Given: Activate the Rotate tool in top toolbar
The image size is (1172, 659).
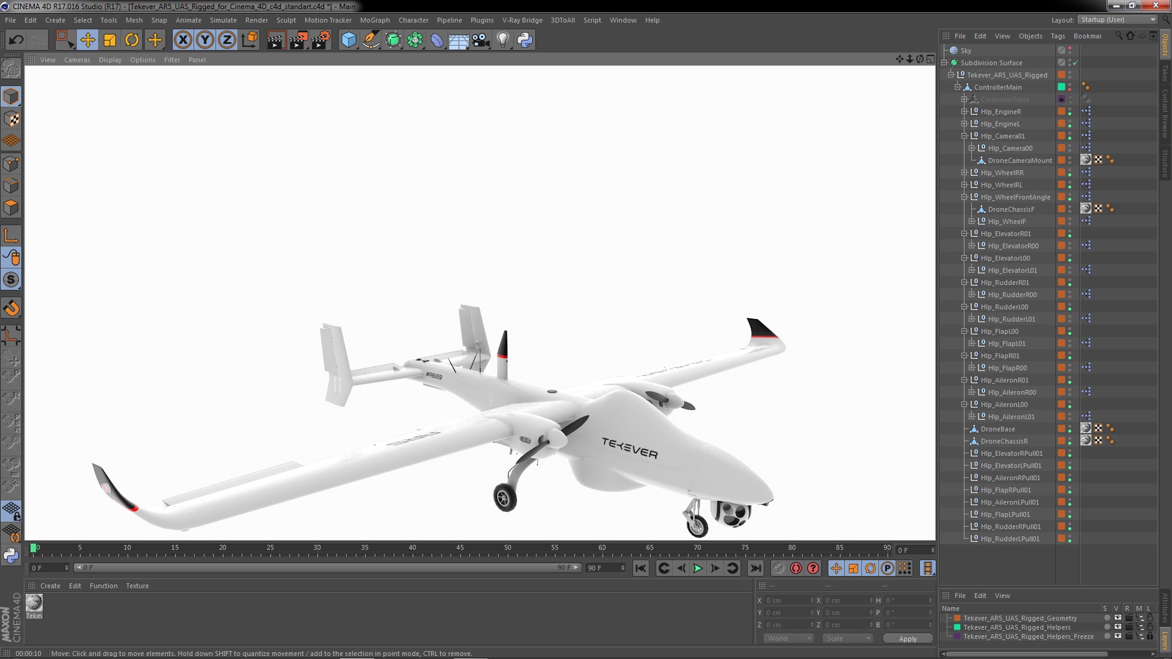Looking at the screenshot, I should point(132,40).
